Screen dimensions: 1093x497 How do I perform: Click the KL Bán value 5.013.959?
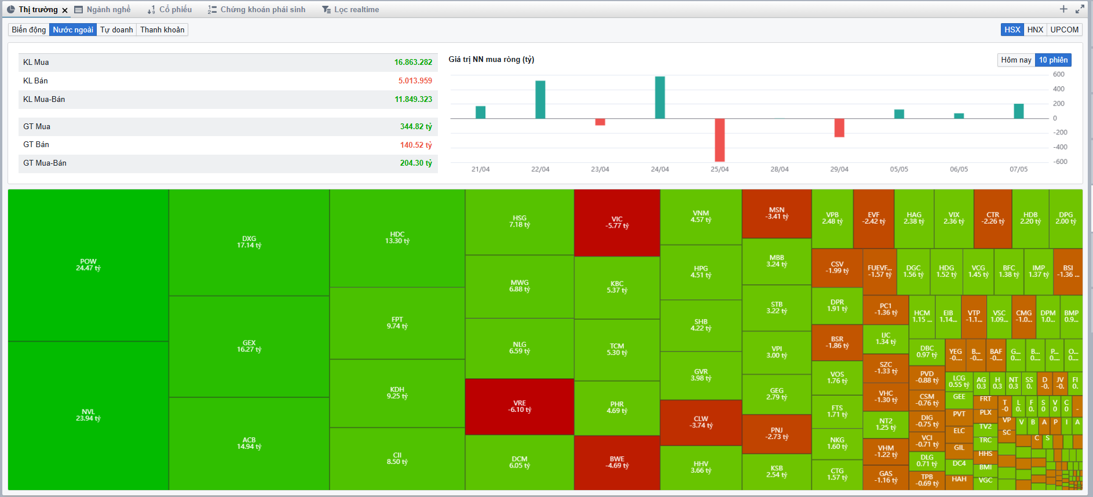[415, 81]
